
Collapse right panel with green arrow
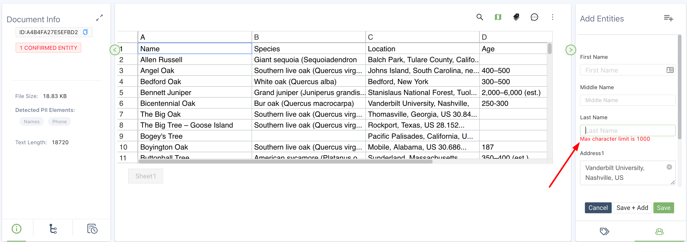pyautogui.click(x=570, y=50)
